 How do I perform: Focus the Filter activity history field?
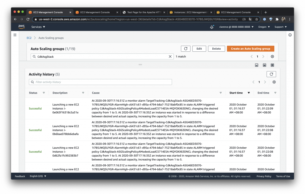point(100,82)
